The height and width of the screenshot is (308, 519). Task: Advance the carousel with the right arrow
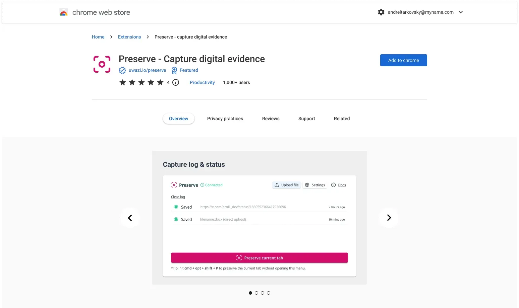pyautogui.click(x=389, y=218)
